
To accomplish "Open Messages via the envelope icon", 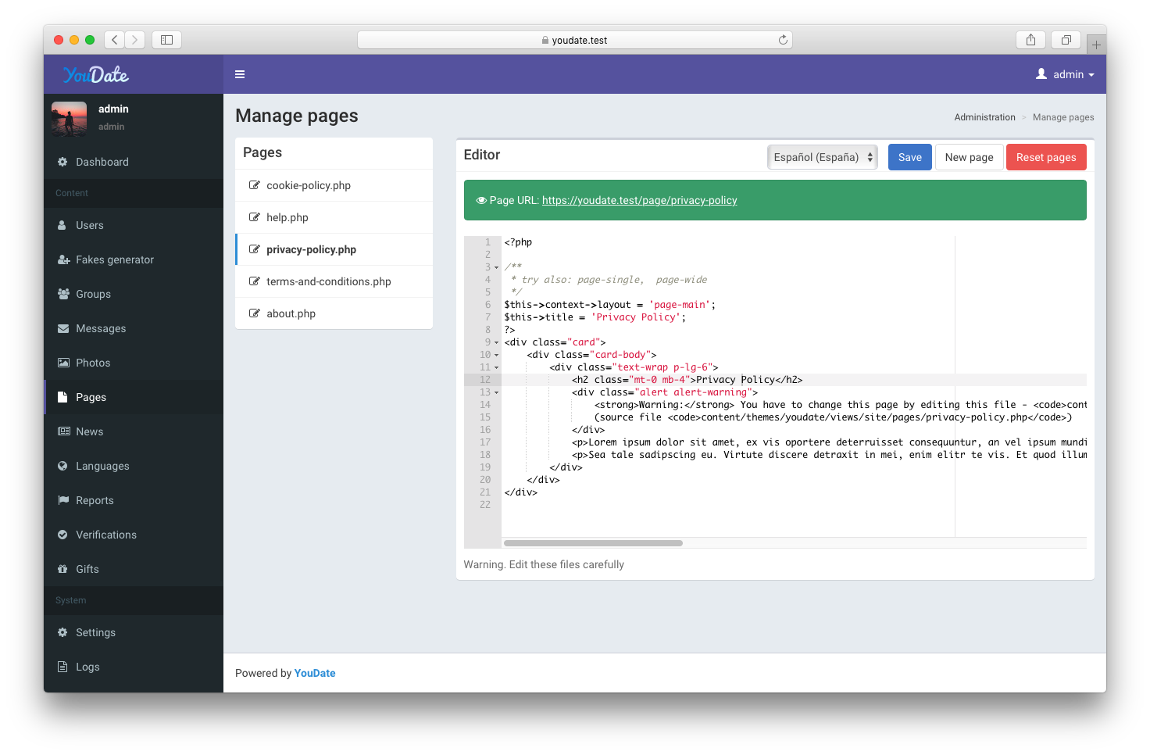I will (x=63, y=328).
